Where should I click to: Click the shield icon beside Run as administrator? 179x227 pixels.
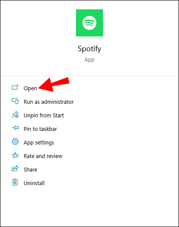(15, 101)
